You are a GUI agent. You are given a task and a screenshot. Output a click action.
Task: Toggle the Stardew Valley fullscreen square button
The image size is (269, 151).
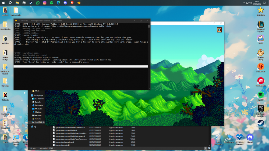coord(219,30)
